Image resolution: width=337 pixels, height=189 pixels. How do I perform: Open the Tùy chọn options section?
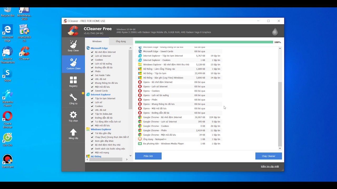coord(73,117)
